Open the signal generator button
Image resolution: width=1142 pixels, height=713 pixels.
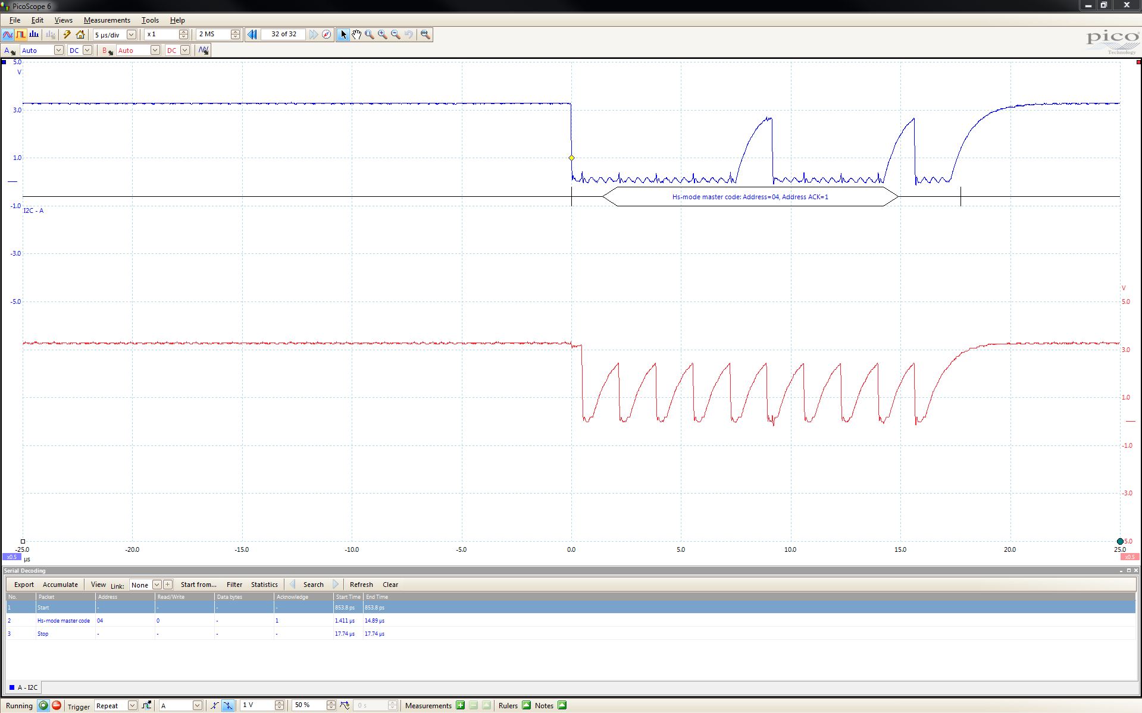(x=204, y=51)
